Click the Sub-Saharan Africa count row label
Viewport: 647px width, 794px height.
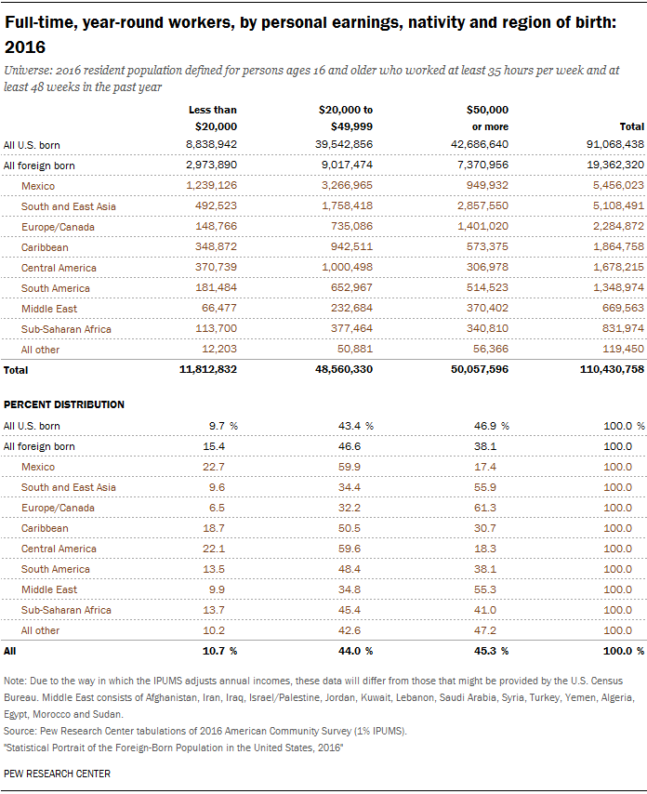click(66, 329)
